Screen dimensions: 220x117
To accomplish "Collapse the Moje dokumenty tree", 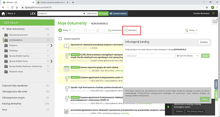I will (x=3, y=29).
